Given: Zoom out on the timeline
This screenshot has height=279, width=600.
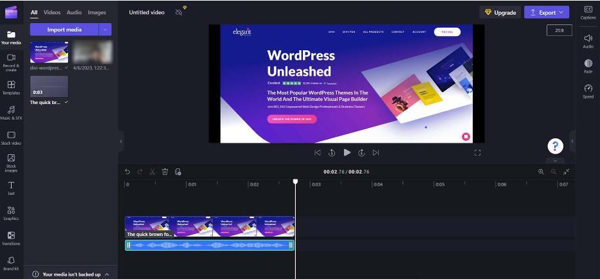Looking at the screenshot, I should point(553,172).
